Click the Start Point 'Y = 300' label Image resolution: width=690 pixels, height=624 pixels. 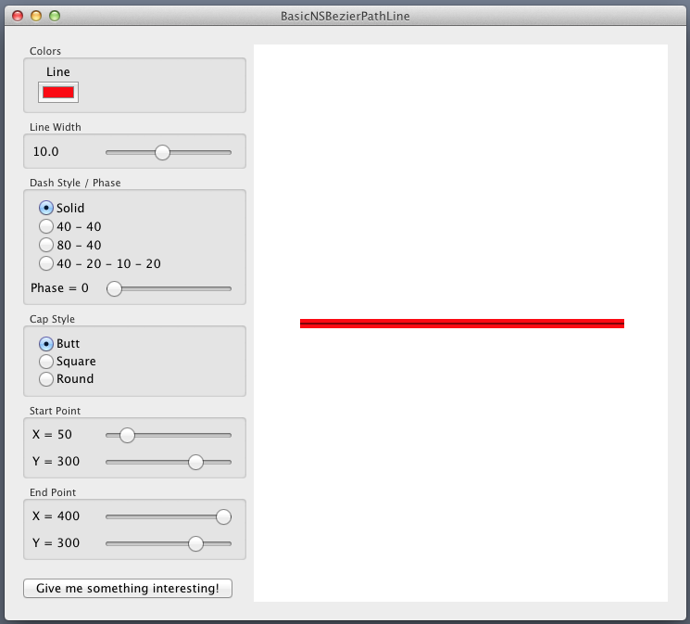coord(56,462)
